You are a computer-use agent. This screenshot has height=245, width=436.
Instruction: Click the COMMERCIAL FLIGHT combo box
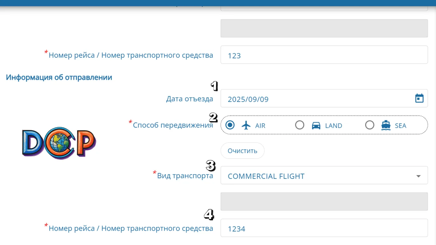point(324,175)
